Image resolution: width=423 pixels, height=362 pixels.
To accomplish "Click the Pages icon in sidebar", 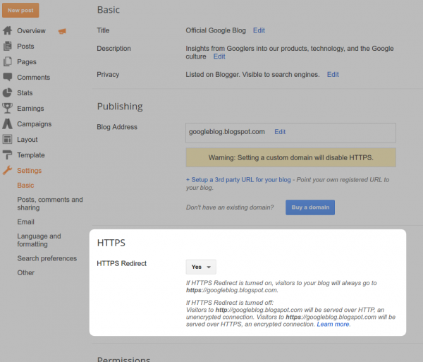I will 8,62.
